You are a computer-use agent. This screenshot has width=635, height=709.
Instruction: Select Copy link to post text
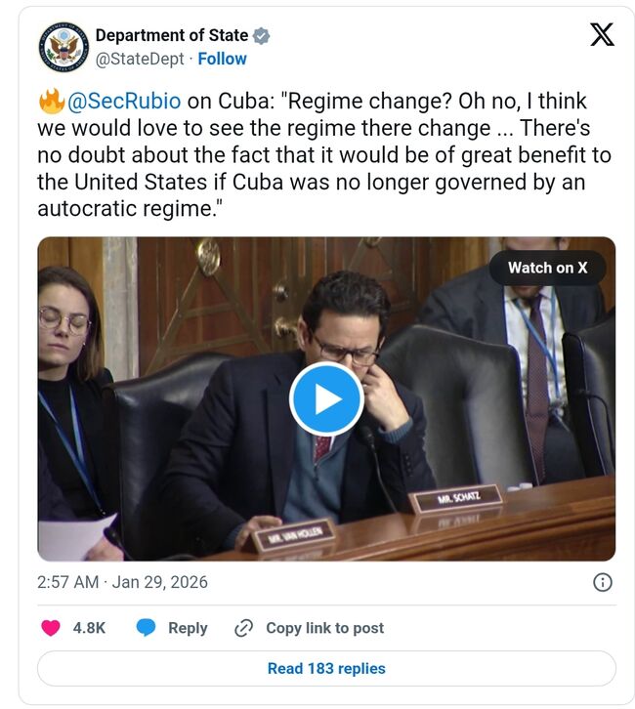pyautogui.click(x=325, y=628)
